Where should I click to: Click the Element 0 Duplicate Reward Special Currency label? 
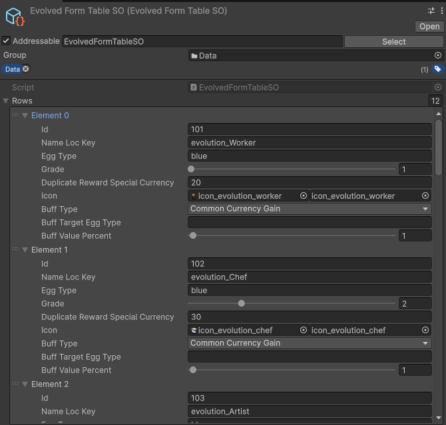click(x=108, y=182)
